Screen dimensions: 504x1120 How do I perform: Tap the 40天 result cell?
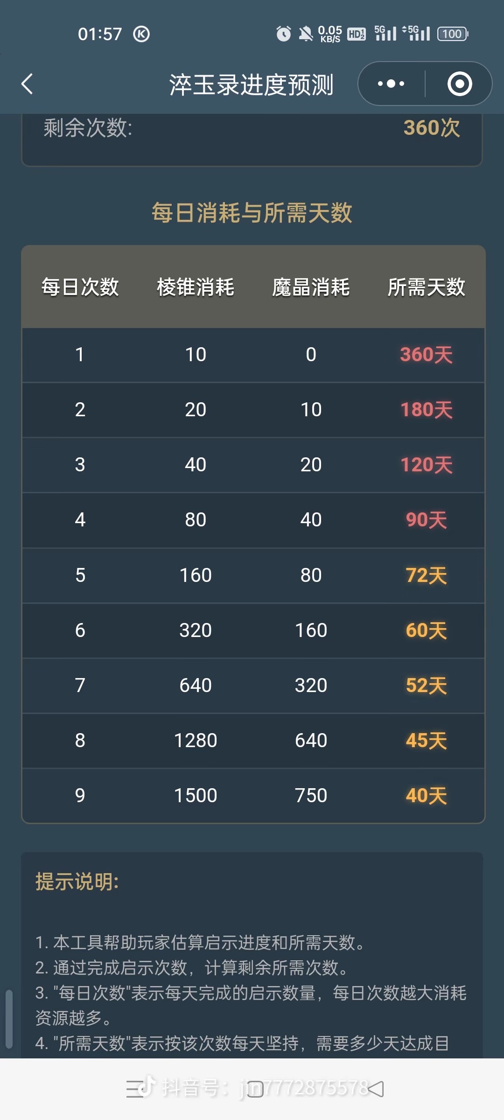coord(427,795)
